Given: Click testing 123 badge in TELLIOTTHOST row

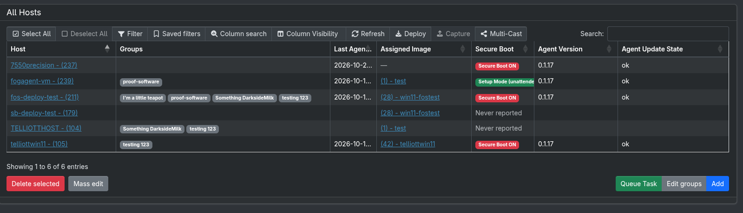Looking at the screenshot, I should (x=203, y=129).
